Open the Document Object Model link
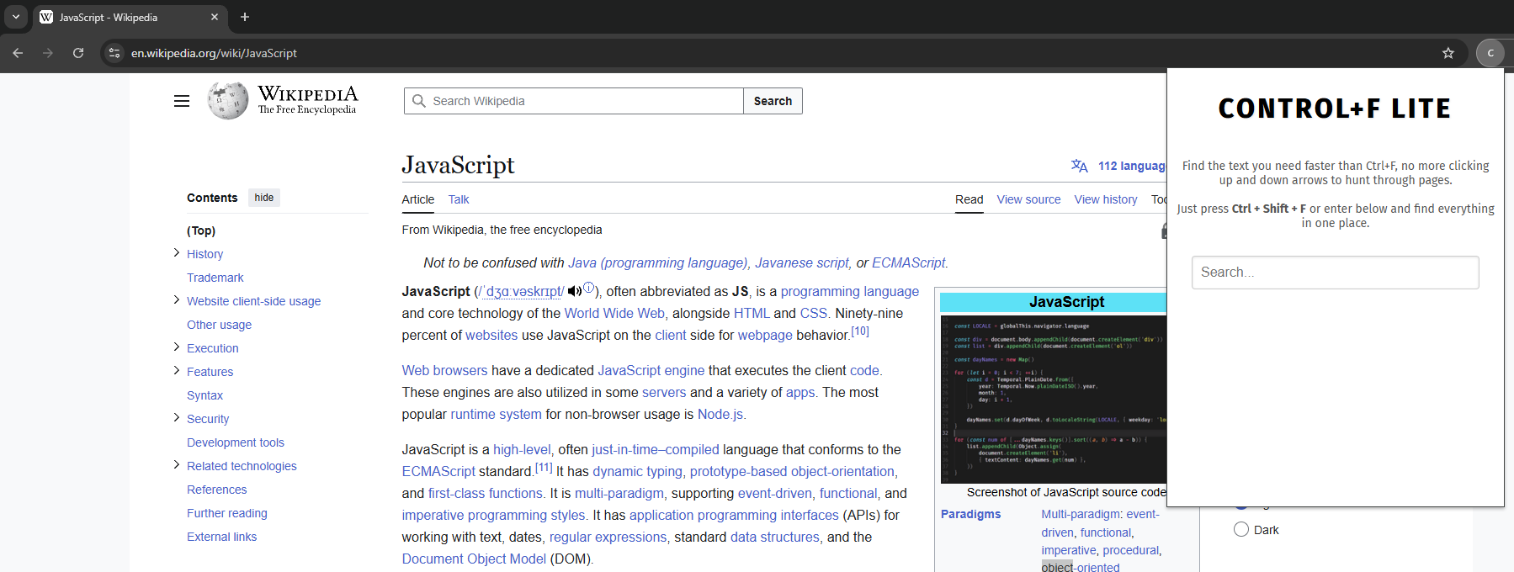This screenshot has height=572, width=1514. coord(474,559)
